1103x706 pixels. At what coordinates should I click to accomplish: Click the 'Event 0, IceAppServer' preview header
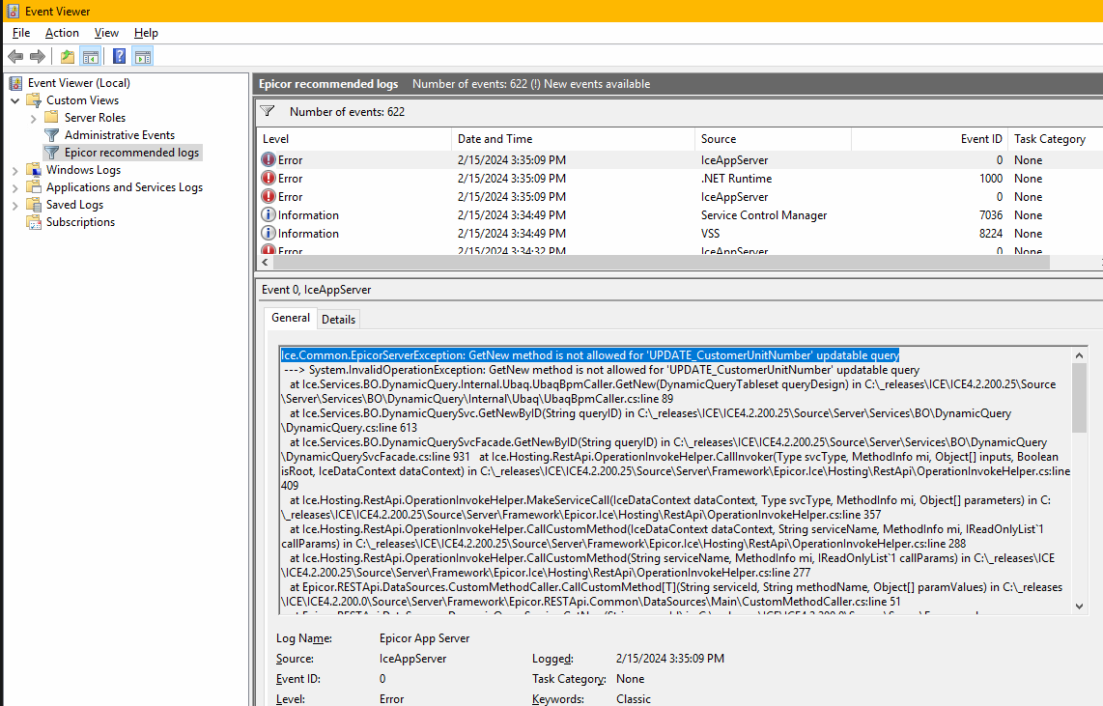click(316, 290)
